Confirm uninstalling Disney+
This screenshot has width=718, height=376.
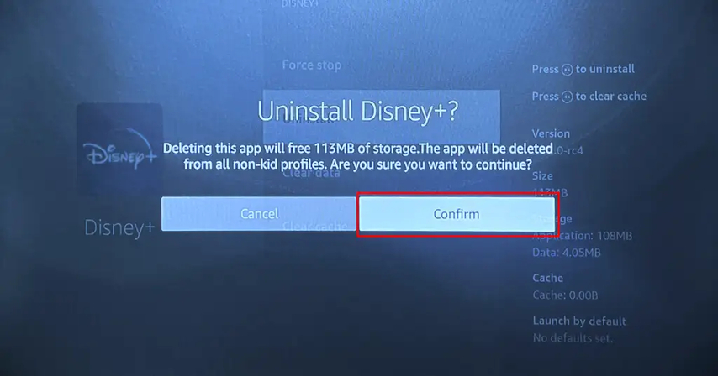pos(457,214)
